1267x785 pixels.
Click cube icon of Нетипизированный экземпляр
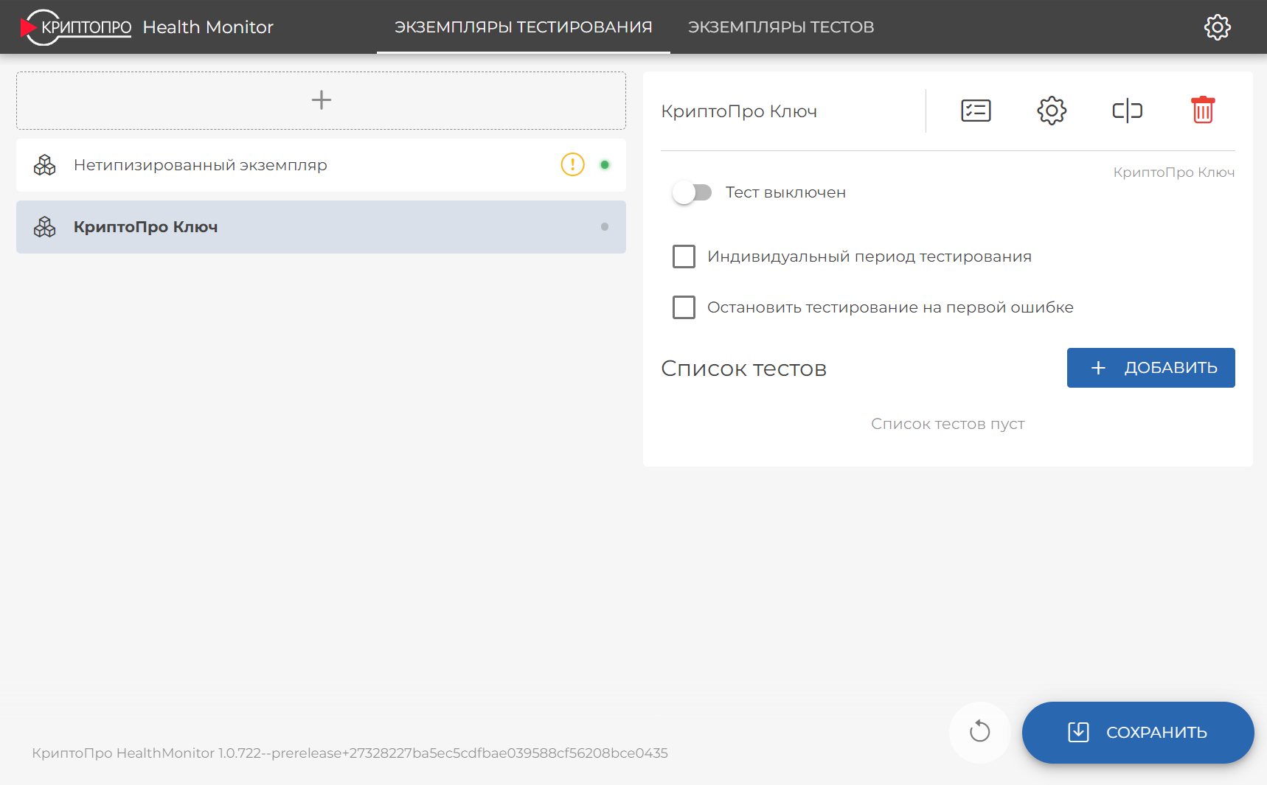[45, 165]
